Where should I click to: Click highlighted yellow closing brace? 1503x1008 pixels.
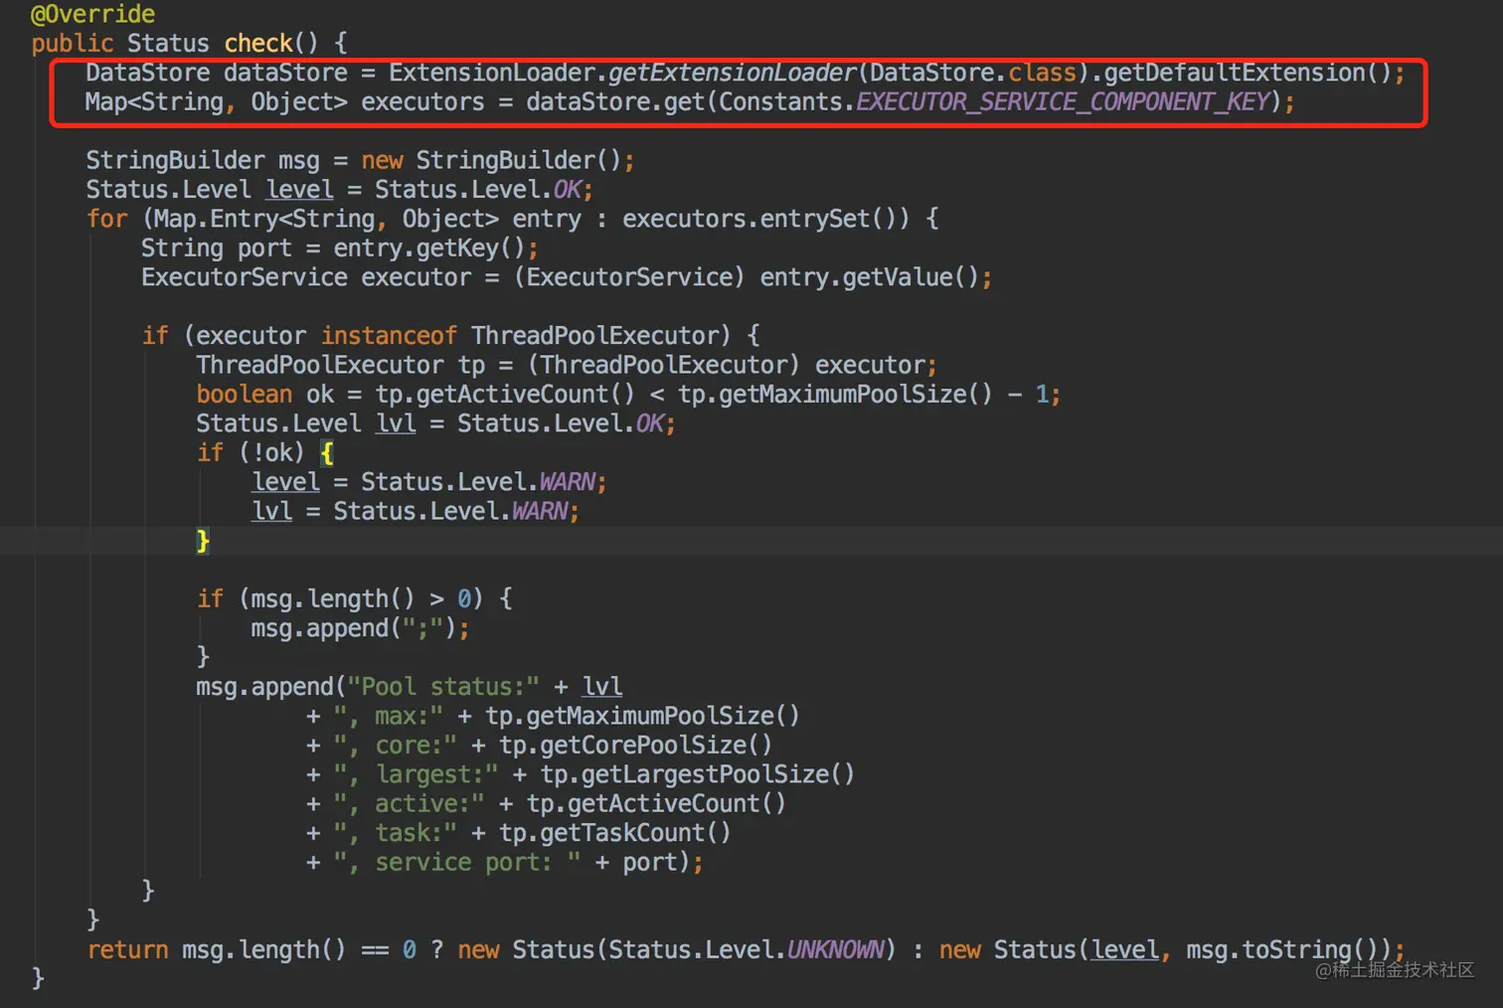[x=203, y=541]
